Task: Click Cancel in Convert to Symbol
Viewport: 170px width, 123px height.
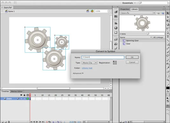Action: (x=132, y=62)
